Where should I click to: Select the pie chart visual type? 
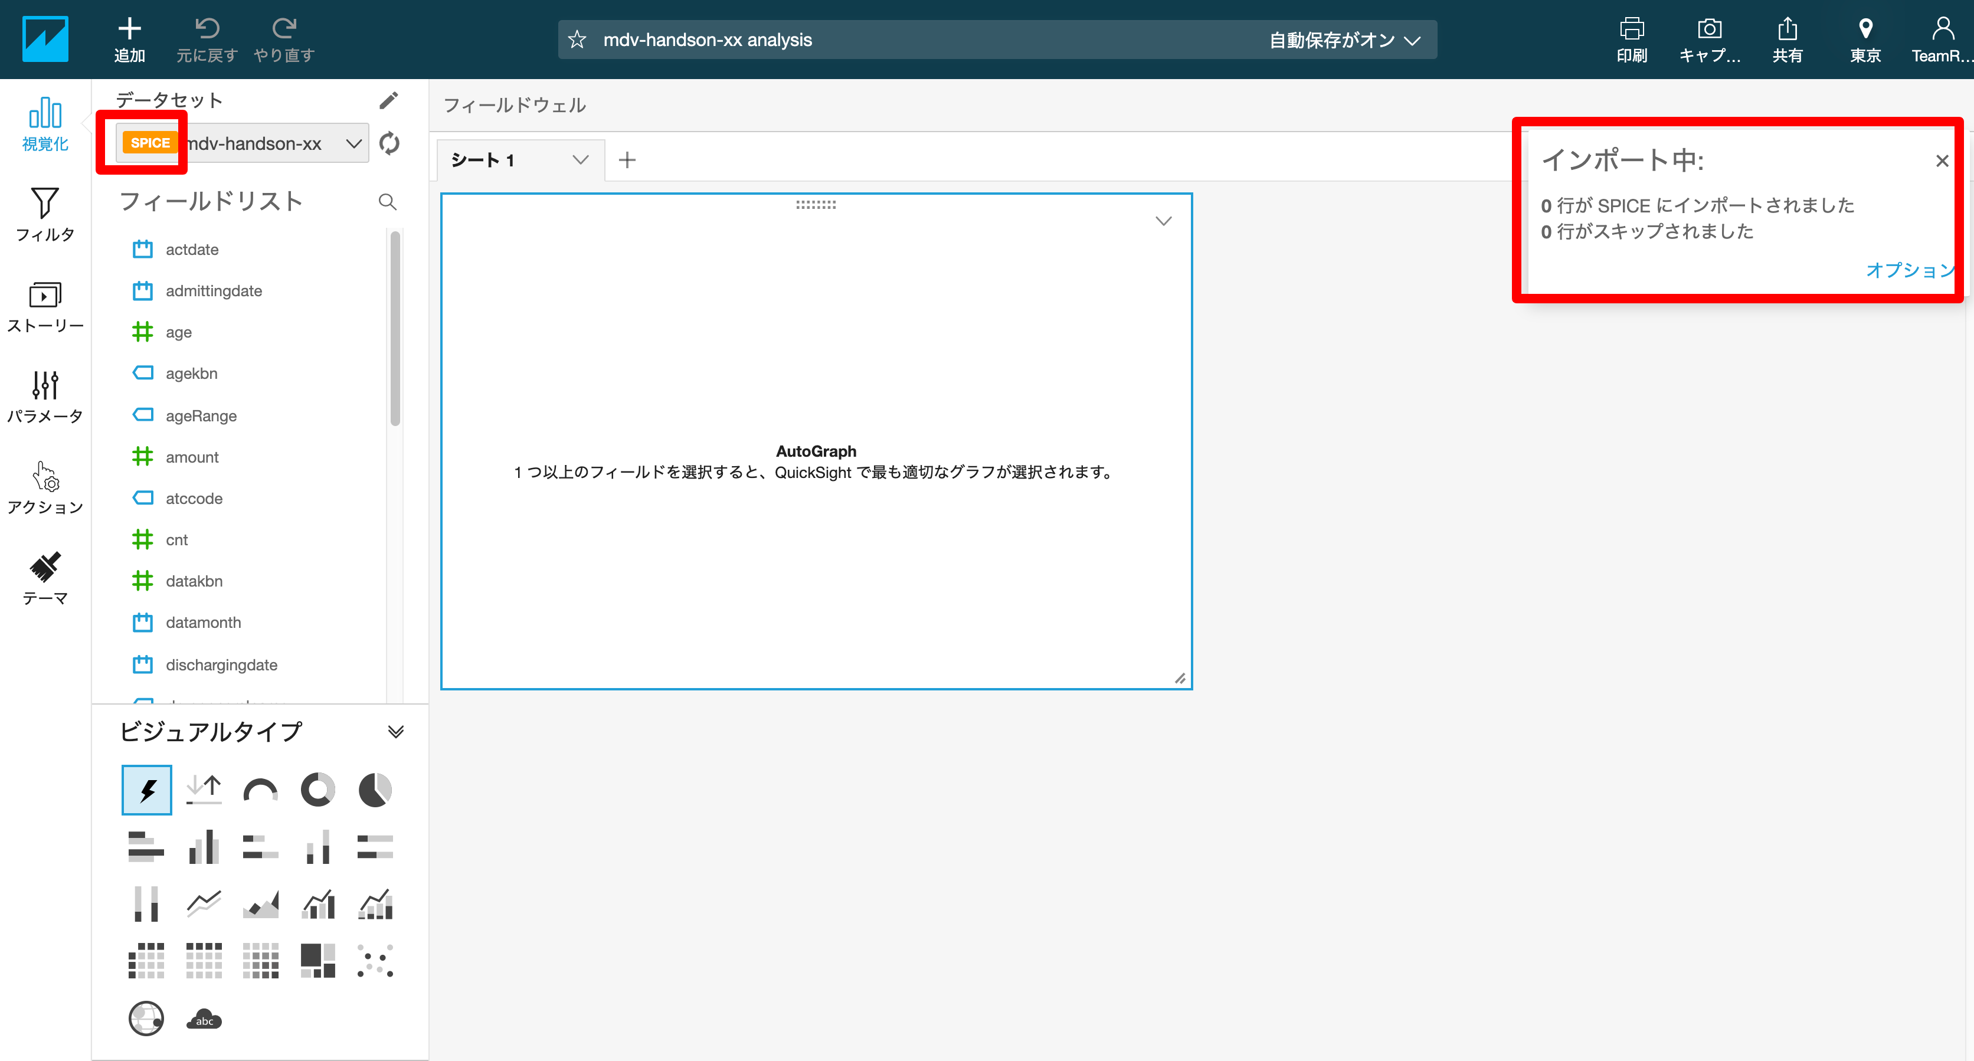click(x=375, y=790)
